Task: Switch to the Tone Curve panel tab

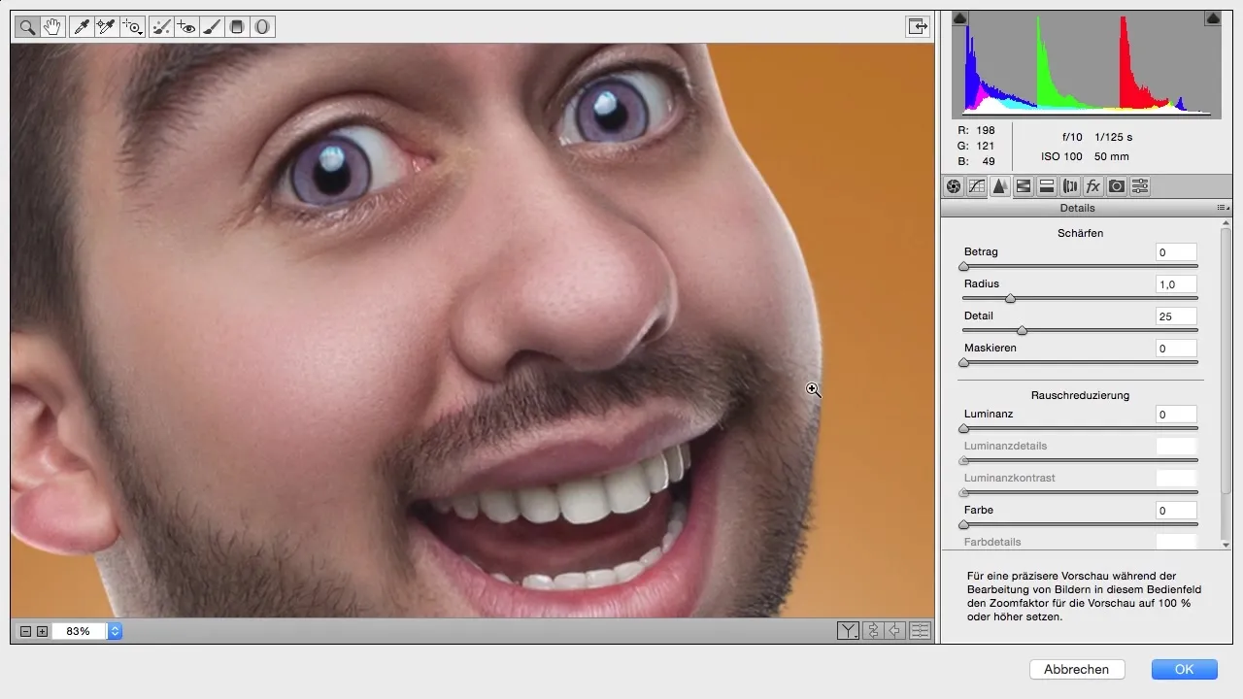Action: click(977, 186)
